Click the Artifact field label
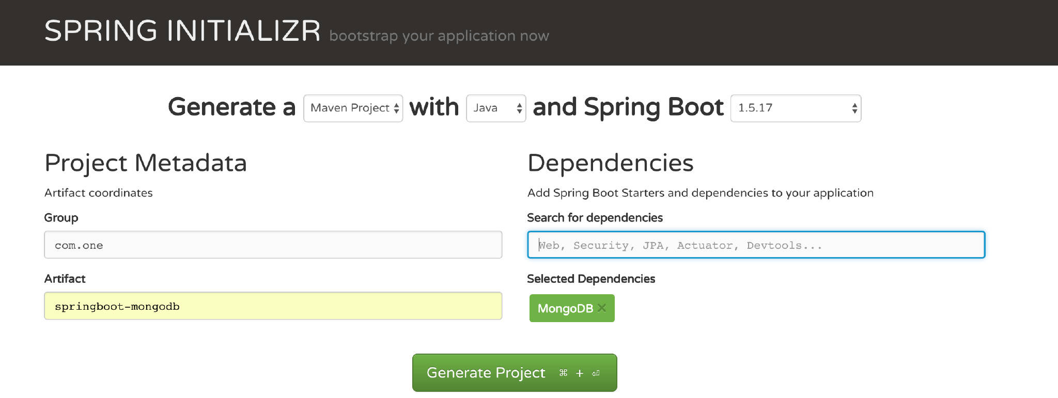Viewport: 1058px width, 398px height. [x=65, y=279]
